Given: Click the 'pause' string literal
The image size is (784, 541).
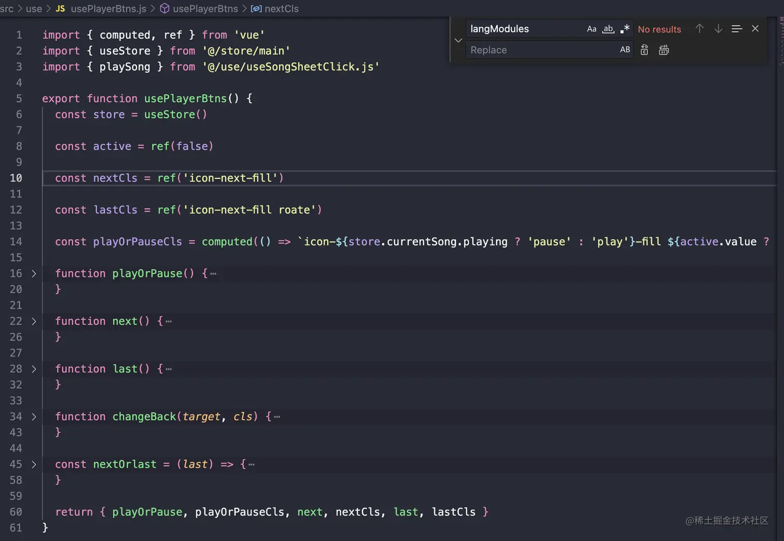Looking at the screenshot, I should click(x=549, y=242).
